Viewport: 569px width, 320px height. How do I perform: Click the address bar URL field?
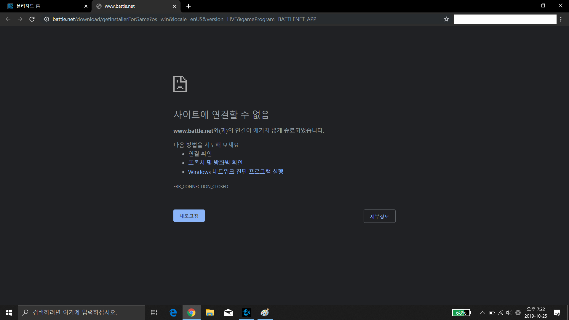pyautogui.click(x=184, y=19)
